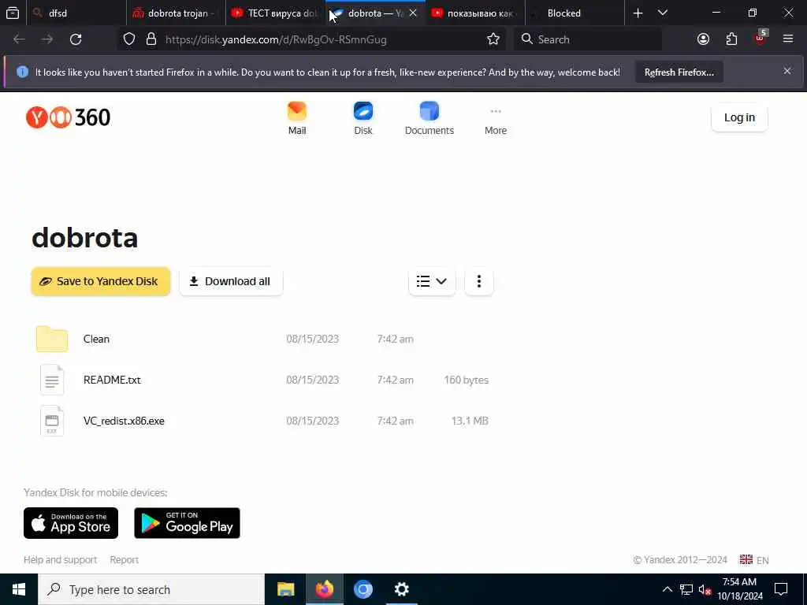Open the taskbar clock and date
Viewport: 807px width, 605px height.
(740, 589)
